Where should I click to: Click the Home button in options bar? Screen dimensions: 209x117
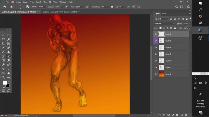[x=5, y=7]
